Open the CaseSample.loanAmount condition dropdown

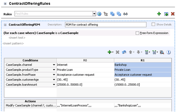54,85
